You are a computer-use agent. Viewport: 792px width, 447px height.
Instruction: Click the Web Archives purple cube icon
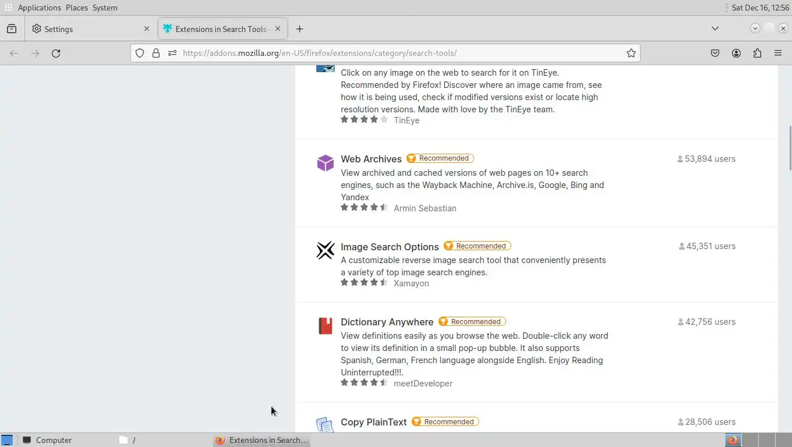[326, 163]
